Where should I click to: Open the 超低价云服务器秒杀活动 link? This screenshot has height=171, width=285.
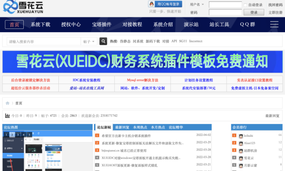[30, 88]
